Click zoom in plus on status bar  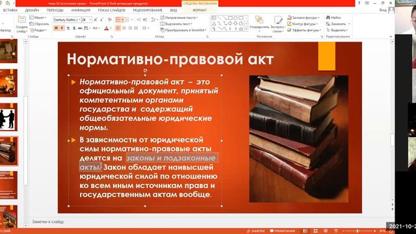coord(374,231)
